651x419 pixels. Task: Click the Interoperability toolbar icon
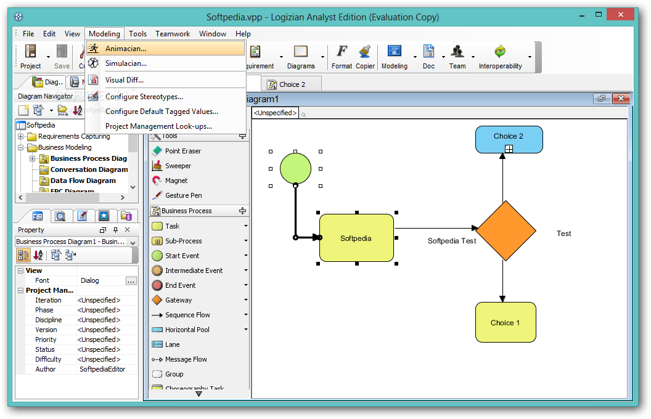pos(501,57)
